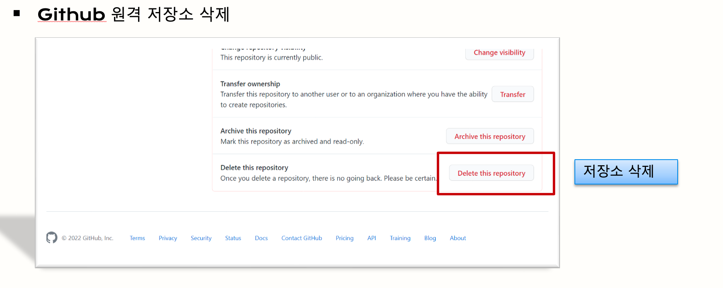The width and height of the screenshot is (723, 288).
Task: Click the Transfer button
Action: tap(513, 94)
